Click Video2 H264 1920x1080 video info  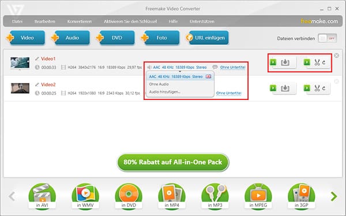pos(104,93)
